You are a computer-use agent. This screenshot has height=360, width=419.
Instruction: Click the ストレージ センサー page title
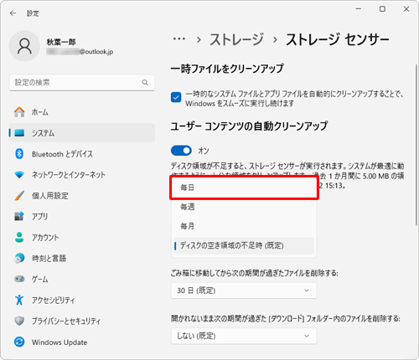click(338, 39)
